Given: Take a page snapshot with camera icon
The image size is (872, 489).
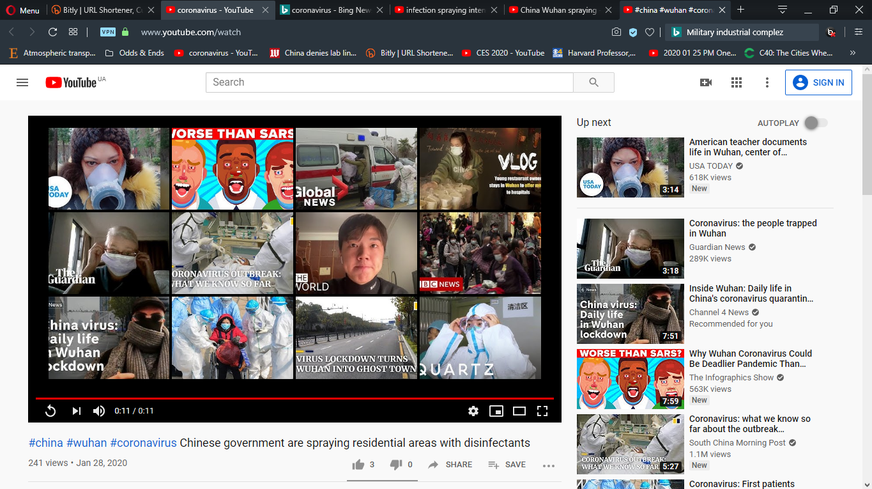Looking at the screenshot, I should coord(616,32).
